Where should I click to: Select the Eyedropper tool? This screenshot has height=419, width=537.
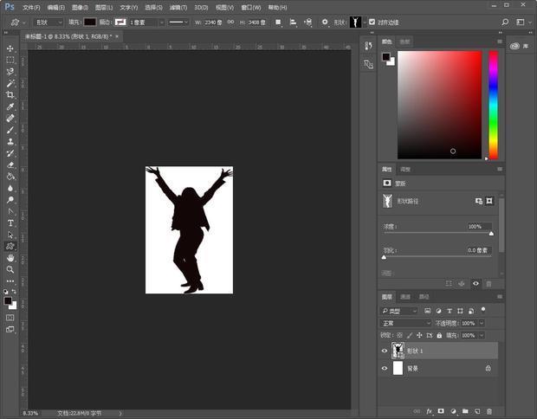click(10, 106)
